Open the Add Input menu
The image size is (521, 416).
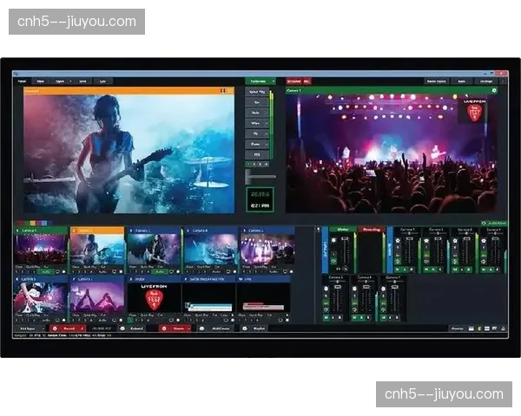click(x=27, y=329)
